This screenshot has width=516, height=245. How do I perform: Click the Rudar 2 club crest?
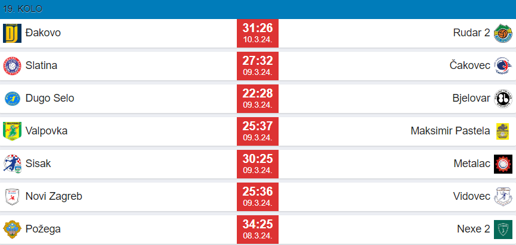pyautogui.click(x=503, y=33)
